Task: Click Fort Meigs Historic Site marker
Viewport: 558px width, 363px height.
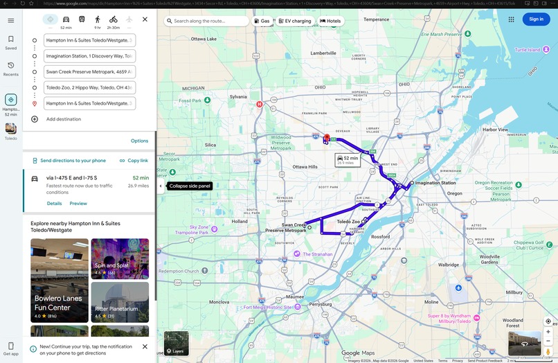Action: [x=298, y=307]
